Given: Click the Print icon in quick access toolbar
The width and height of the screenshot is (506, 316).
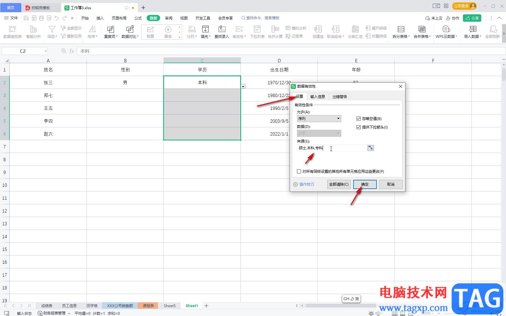Looking at the screenshot, I should (41, 18).
